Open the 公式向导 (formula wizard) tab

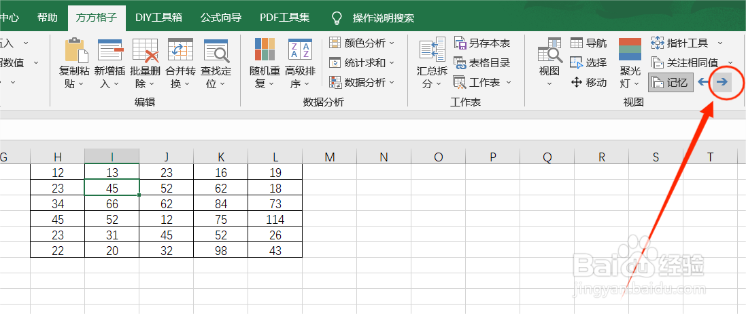pos(221,18)
